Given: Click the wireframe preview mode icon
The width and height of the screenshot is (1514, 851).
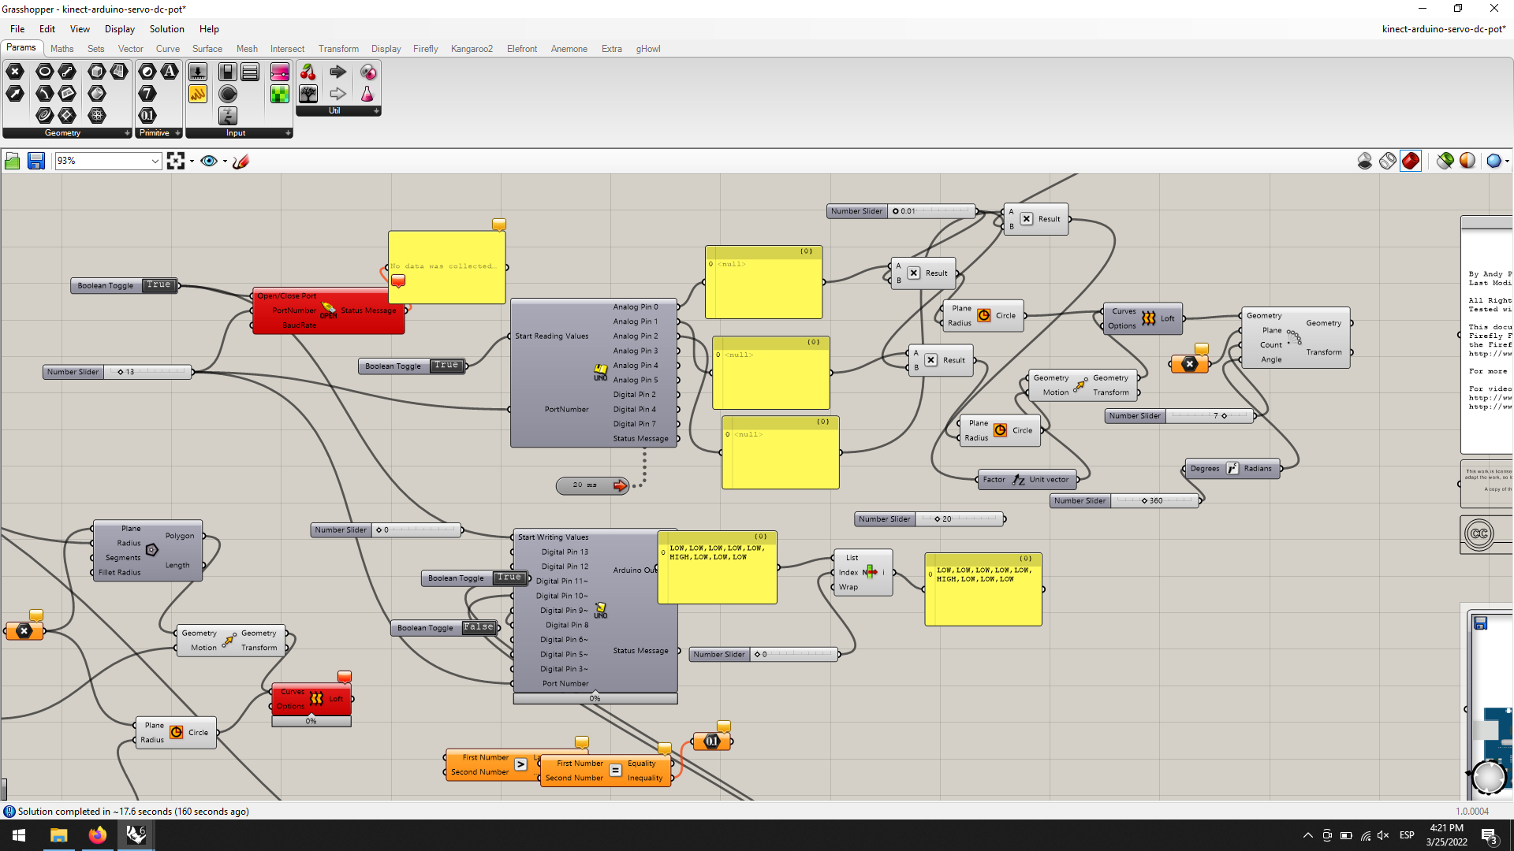Looking at the screenshot, I should click(1388, 161).
